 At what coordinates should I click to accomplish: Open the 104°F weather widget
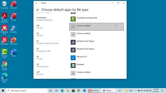click(x=129, y=91)
